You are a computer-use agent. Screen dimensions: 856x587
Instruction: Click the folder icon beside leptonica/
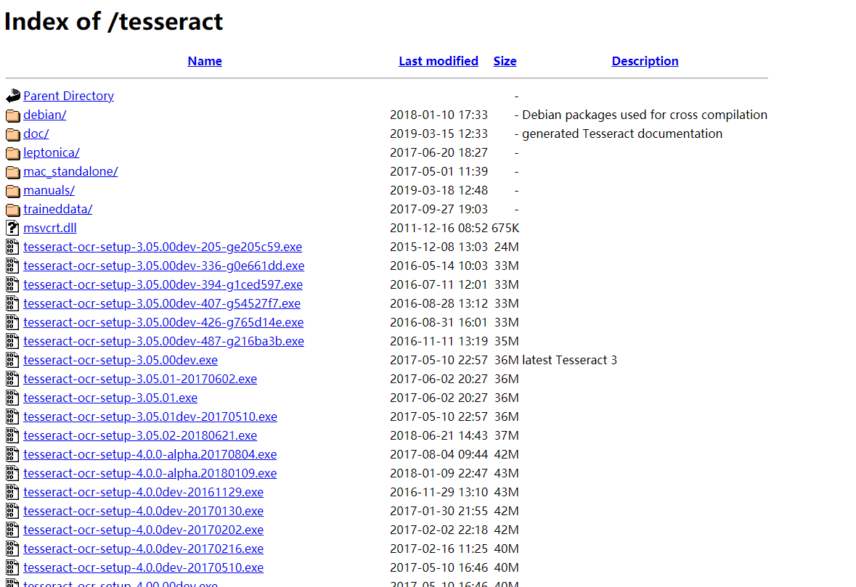[x=13, y=153]
